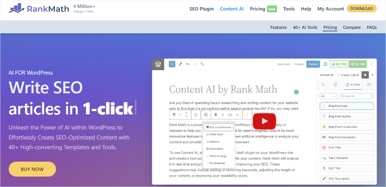Viewport: 386px width, 187px height.
Task: Open Content AI in the main navigation
Action: pyautogui.click(x=232, y=9)
